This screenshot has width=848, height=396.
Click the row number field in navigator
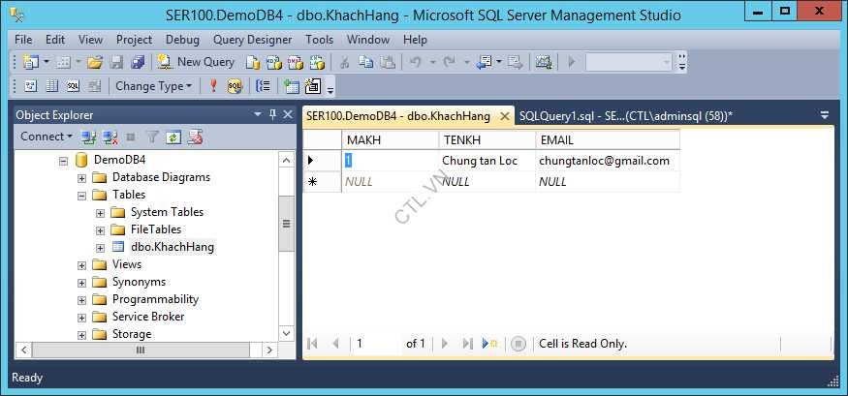[376, 344]
